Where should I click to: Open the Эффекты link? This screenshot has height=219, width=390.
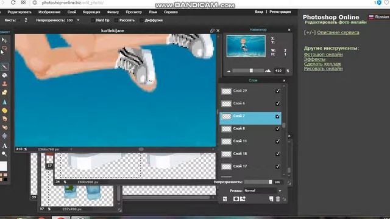[x=314, y=59]
